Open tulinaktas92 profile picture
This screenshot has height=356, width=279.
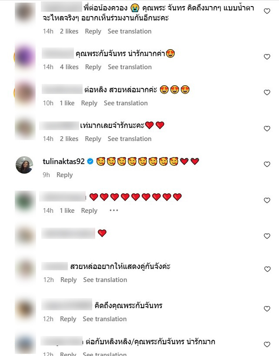[x=24, y=165]
